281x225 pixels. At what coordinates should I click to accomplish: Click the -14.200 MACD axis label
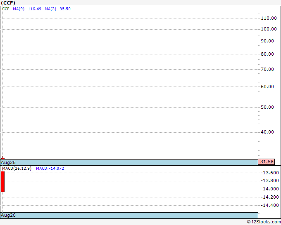tap(270, 197)
